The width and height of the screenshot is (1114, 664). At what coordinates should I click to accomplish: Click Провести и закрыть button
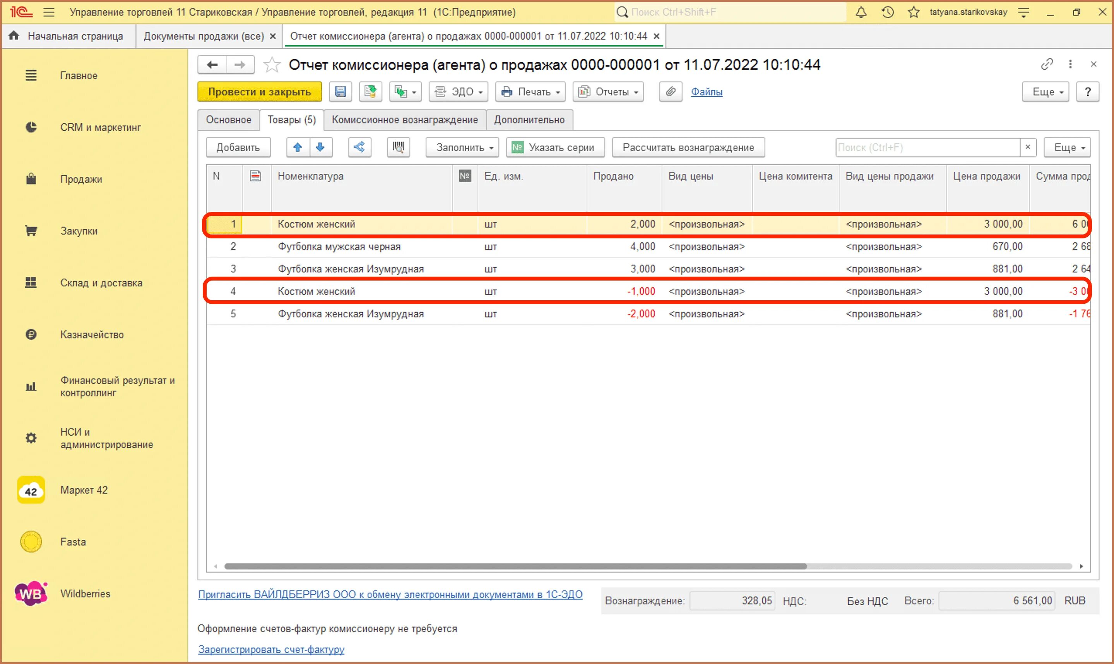tap(260, 92)
